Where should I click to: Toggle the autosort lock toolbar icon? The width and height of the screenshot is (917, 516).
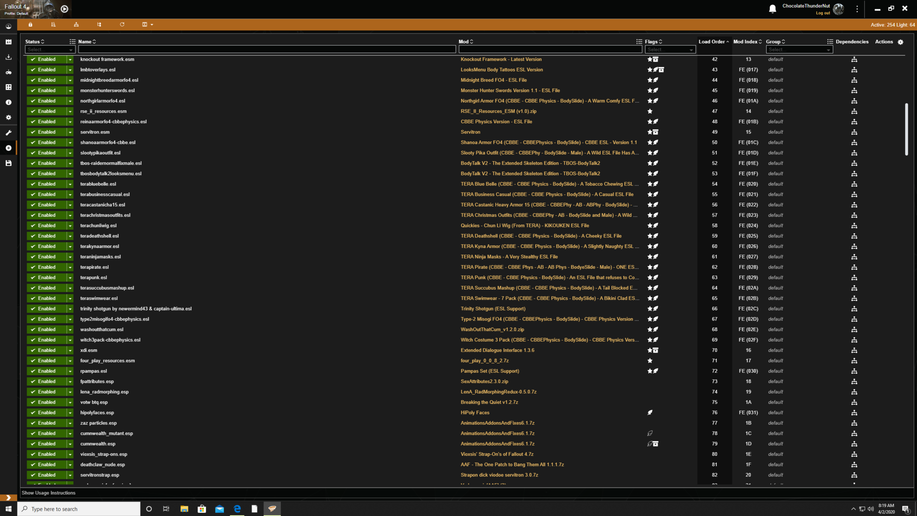point(30,24)
